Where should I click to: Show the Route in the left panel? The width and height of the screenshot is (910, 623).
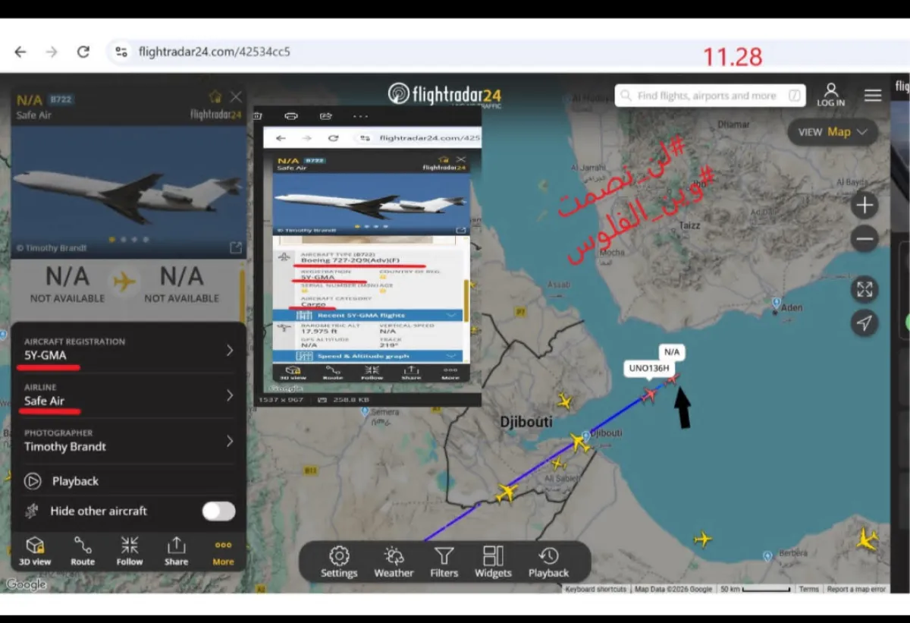tap(83, 551)
